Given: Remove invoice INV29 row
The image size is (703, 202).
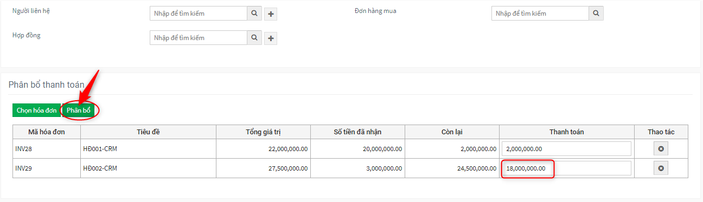Looking at the screenshot, I should tap(661, 168).
